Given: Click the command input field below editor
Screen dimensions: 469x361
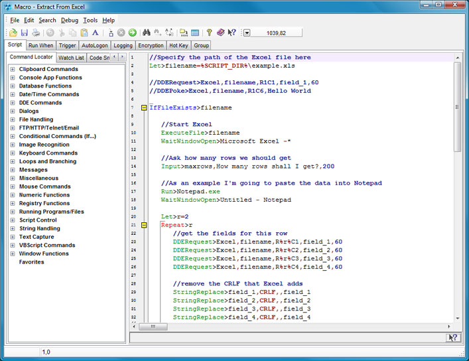Looking at the screenshot, I should 288,338.
